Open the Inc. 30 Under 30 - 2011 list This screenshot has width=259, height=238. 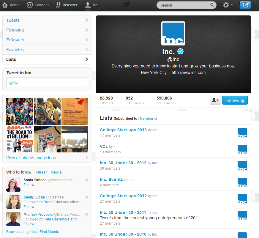123,212
